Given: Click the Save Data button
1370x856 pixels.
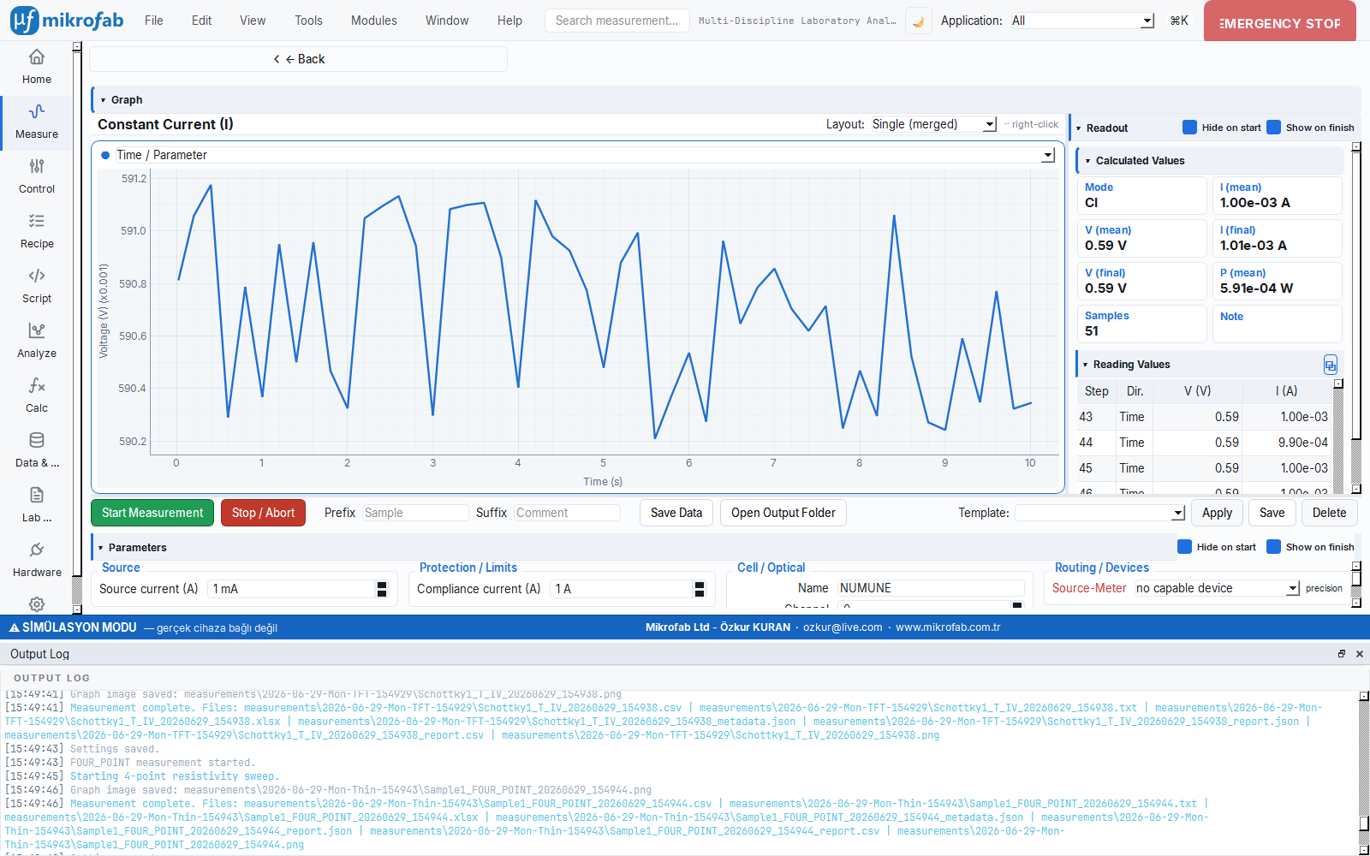Looking at the screenshot, I should point(676,513).
